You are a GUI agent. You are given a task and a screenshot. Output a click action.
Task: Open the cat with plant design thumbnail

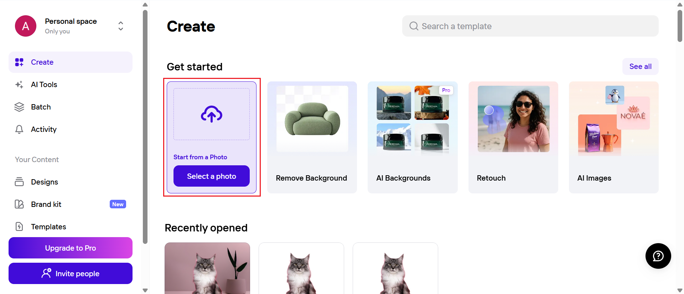coord(207,268)
